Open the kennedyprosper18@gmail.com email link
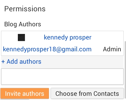Image resolution: width=126 pixels, height=100 pixels. [x=47, y=49]
